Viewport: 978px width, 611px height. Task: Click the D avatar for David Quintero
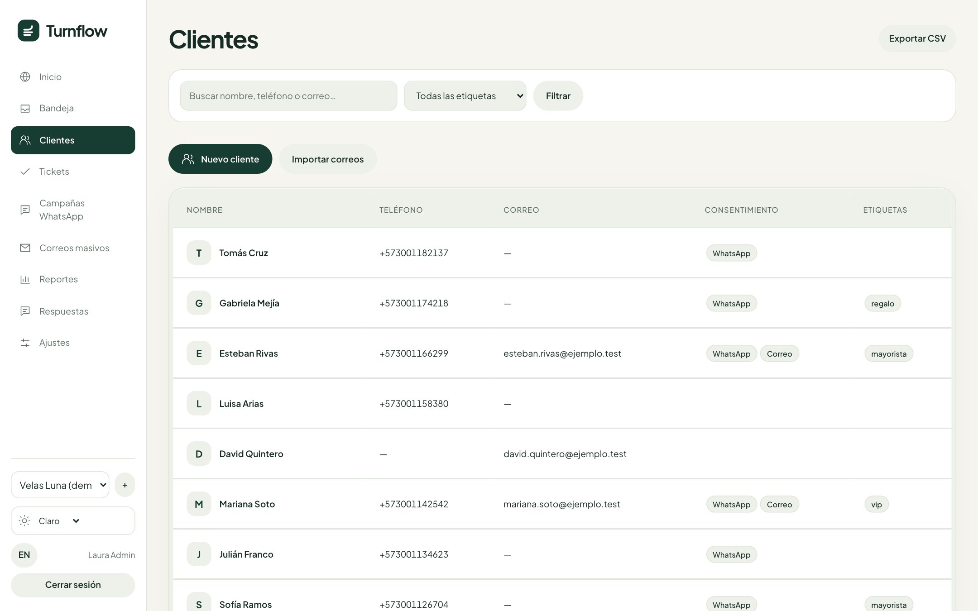coord(199,454)
